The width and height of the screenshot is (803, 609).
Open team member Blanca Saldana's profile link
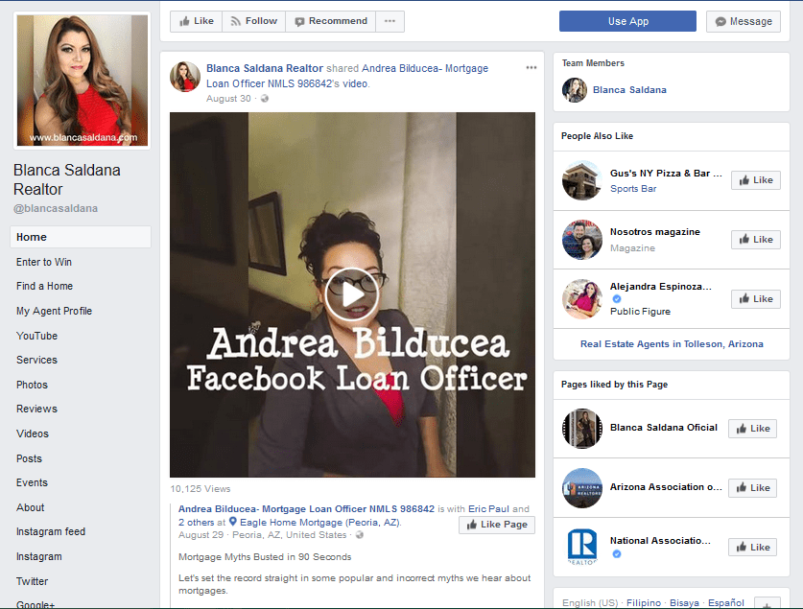[x=629, y=90]
